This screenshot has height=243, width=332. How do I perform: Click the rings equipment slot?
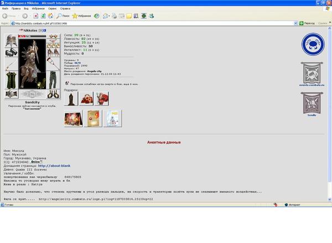pyautogui.click(x=53, y=45)
